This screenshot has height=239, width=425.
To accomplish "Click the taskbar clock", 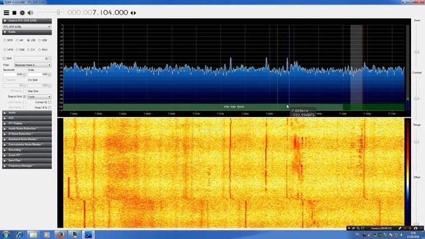I will (413, 234).
